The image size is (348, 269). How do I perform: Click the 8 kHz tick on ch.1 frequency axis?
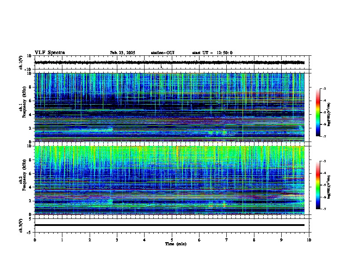coord(30,87)
